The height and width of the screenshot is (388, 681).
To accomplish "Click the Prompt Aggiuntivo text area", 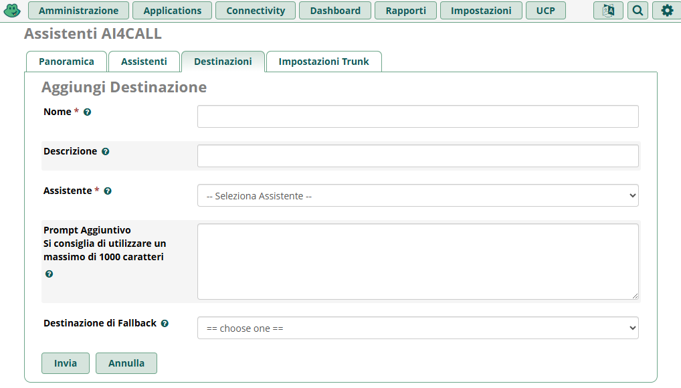I will [x=417, y=261].
